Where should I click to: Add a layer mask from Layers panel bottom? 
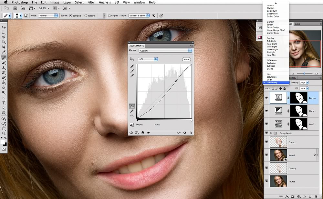293,196
